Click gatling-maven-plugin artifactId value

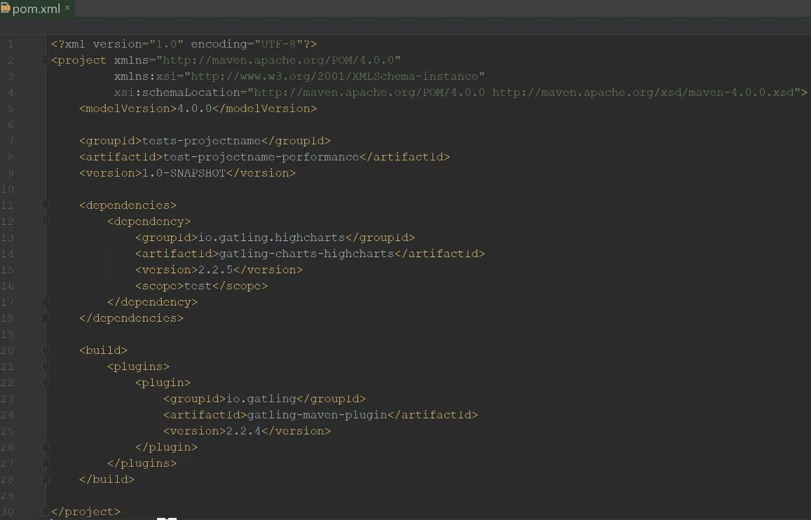317,415
